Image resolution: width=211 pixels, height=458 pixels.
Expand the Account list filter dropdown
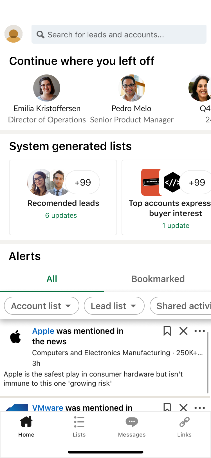42,306
